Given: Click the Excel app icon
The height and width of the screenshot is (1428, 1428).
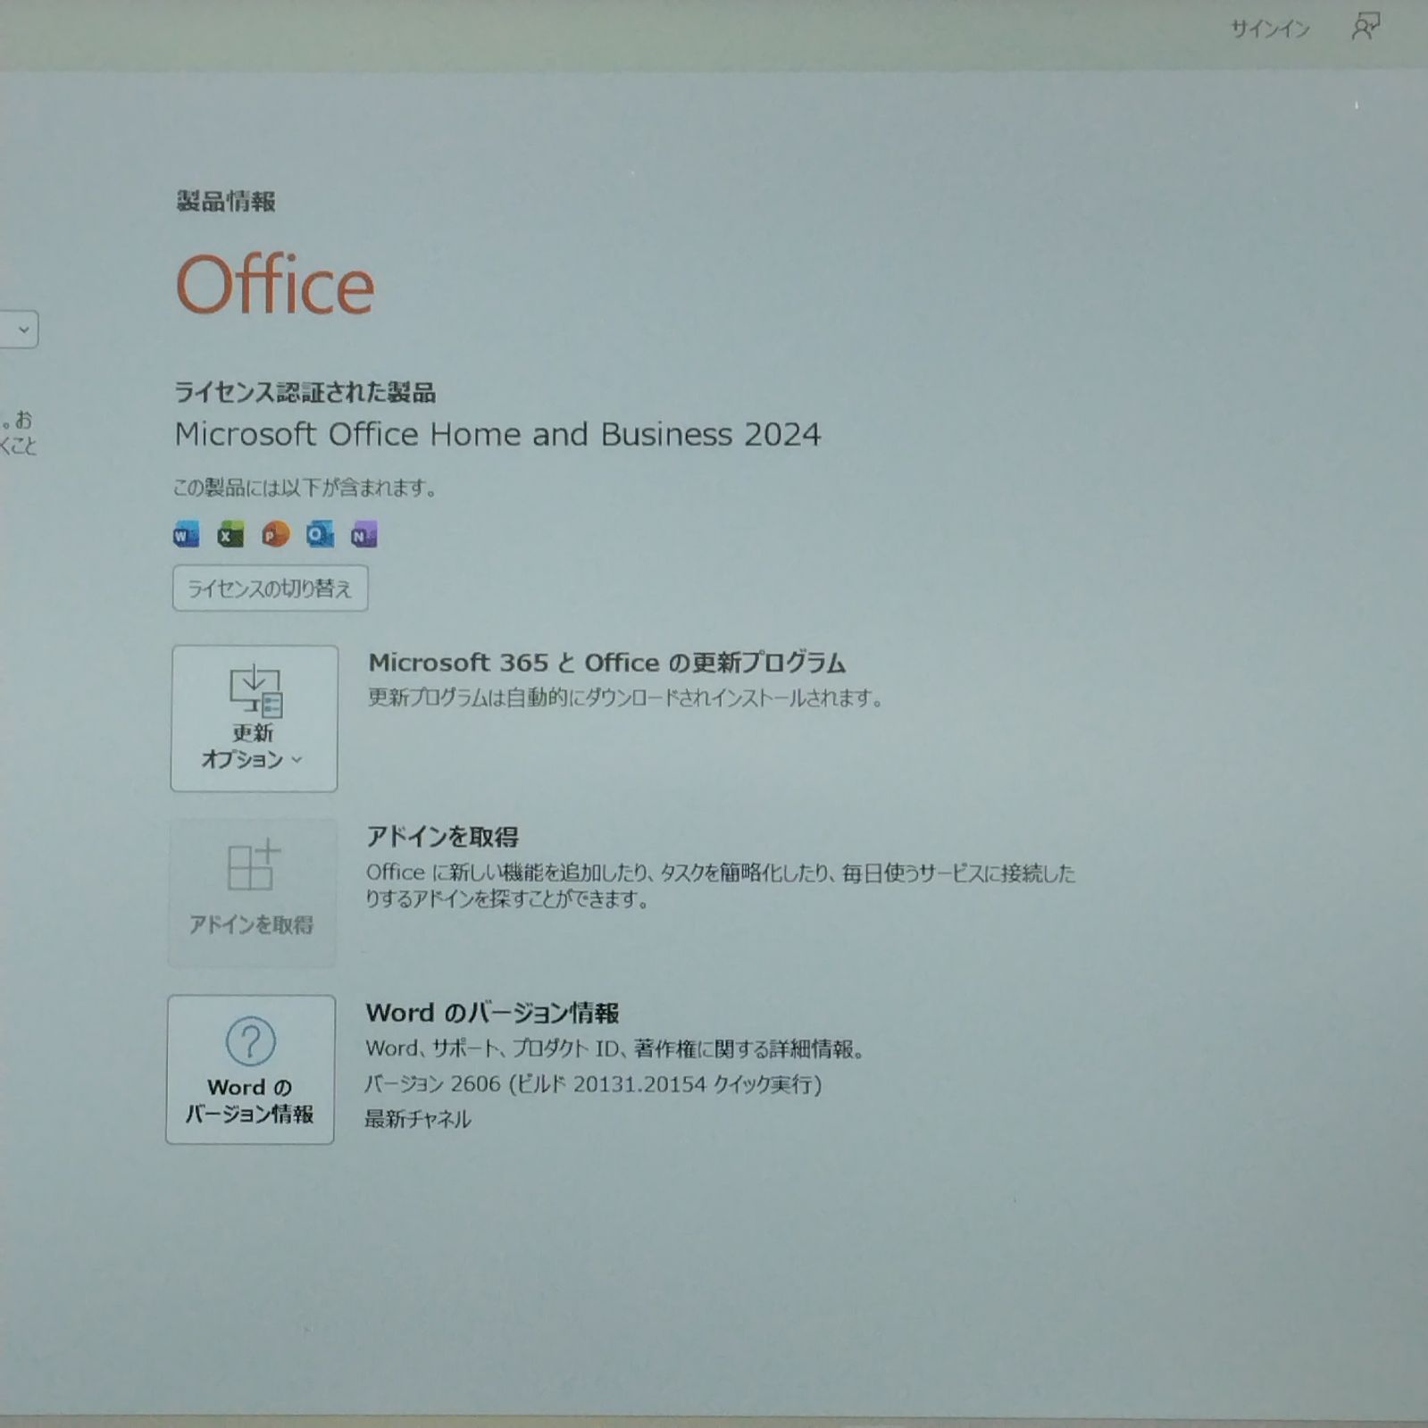Looking at the screenshot, I should pos(230,534).
